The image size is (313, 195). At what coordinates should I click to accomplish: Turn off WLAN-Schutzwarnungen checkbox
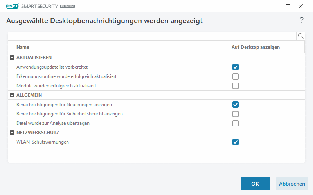[236, 142]
